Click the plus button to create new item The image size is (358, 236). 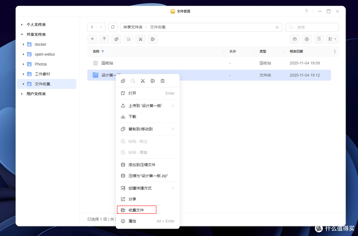[92, 39]
